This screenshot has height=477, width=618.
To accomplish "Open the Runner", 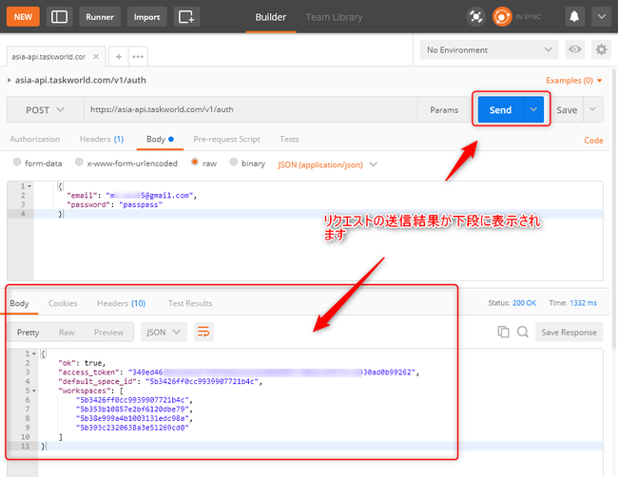I will [x=100, y=17].
